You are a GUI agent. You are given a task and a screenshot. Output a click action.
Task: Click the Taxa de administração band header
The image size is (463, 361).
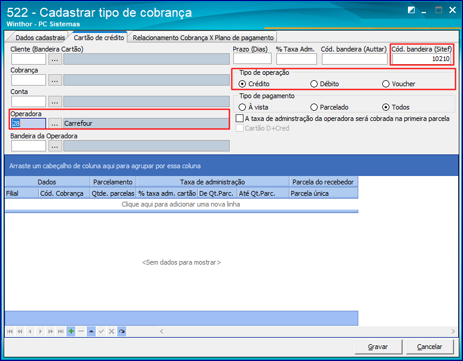coord(212,182)
